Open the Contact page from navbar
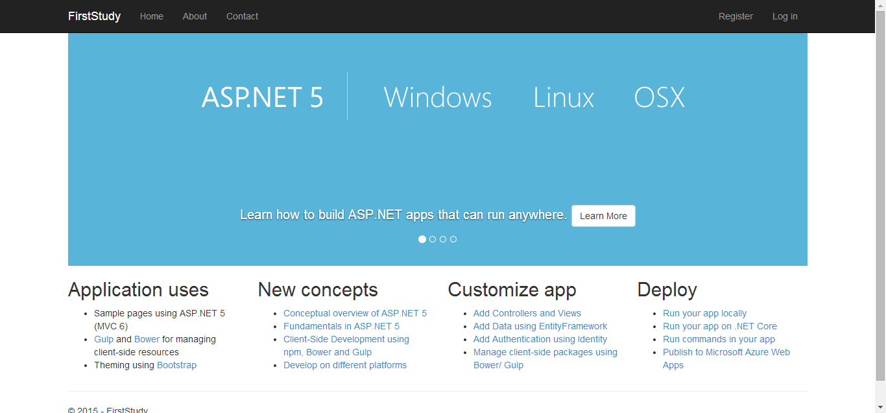This screenshot has height=413, width=886. tap(242, 16)
